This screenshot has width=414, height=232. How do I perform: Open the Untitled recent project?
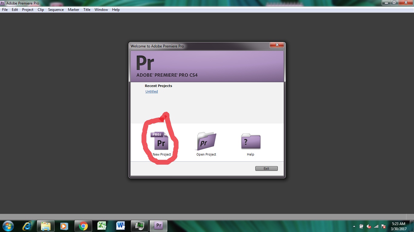coord(152,92)
